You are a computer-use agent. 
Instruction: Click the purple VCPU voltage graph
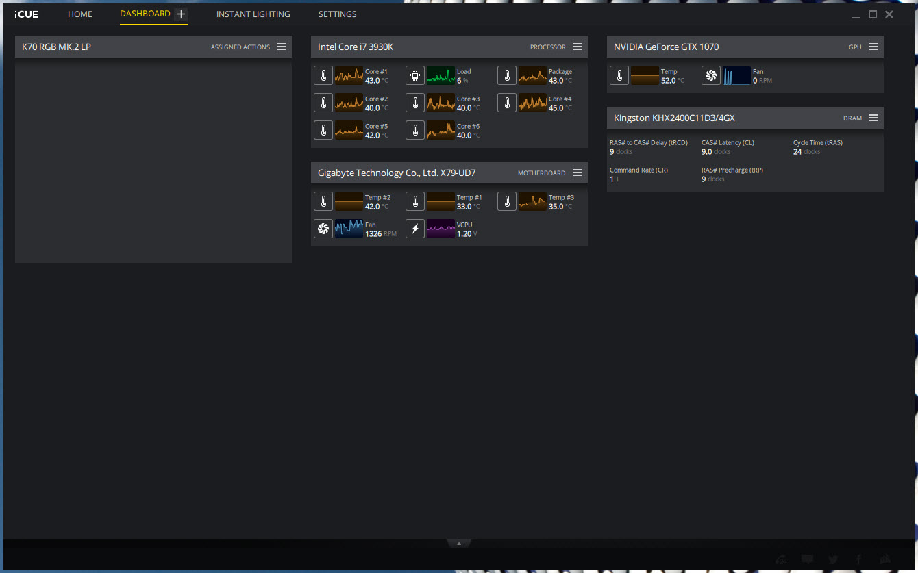click(x=441, y=229)
